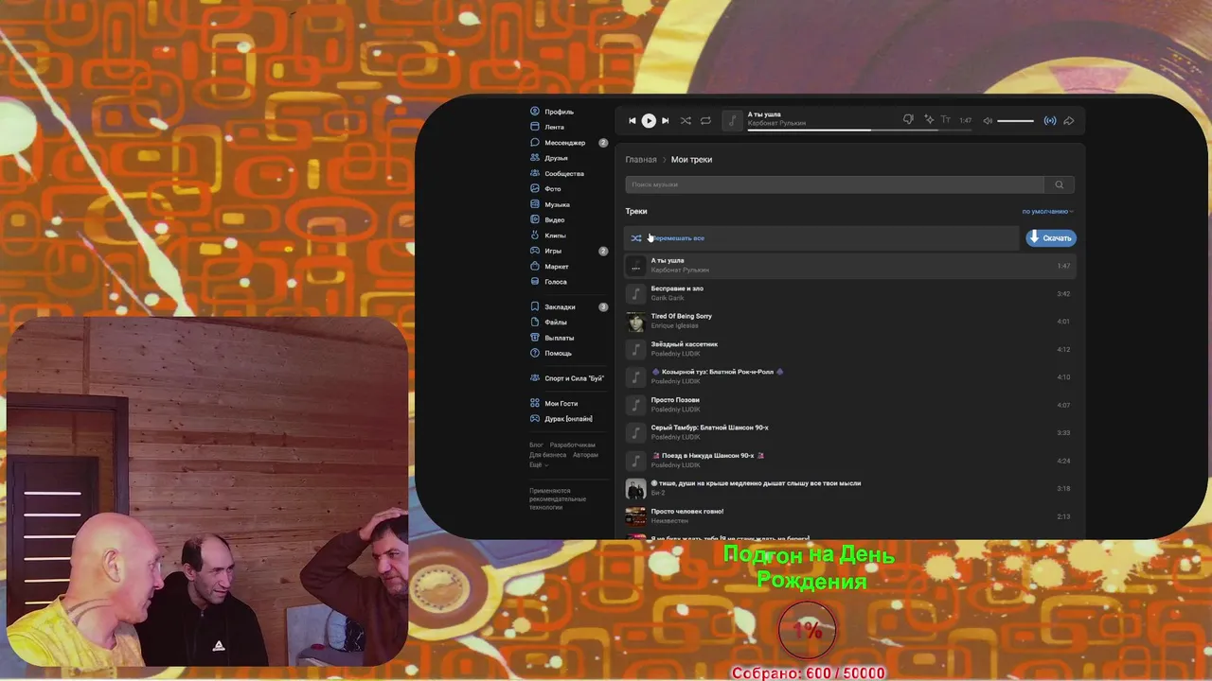This screenshot has height=681, width=1212.
Task: Open Мессенджер chat icon in sidebar
Action: tap(535, 143)
